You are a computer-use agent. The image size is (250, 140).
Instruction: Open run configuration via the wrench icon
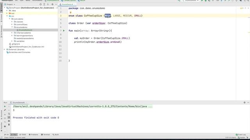coord(5,110)
